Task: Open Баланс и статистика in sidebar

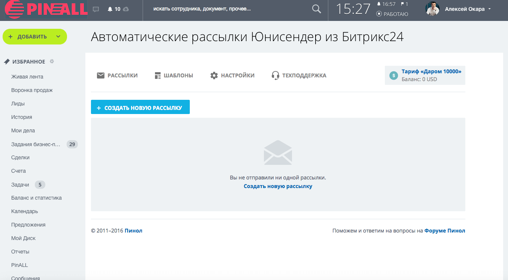Action: click(x=36, y=198)
